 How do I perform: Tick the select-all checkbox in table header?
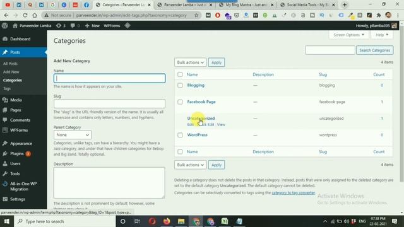tap(180, 74)
